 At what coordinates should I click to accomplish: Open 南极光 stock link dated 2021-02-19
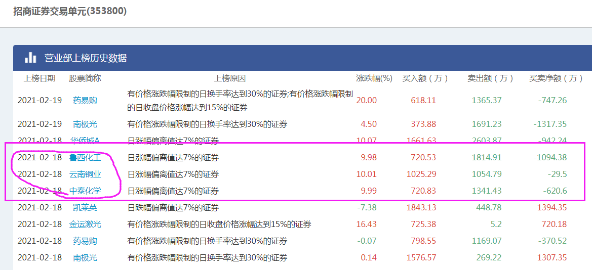point(85,124)
